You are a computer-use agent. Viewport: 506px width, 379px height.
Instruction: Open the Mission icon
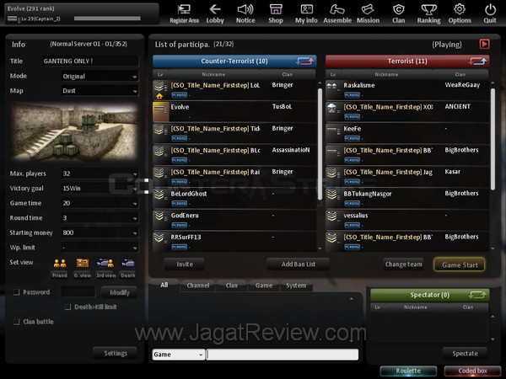tap(368, 13)
